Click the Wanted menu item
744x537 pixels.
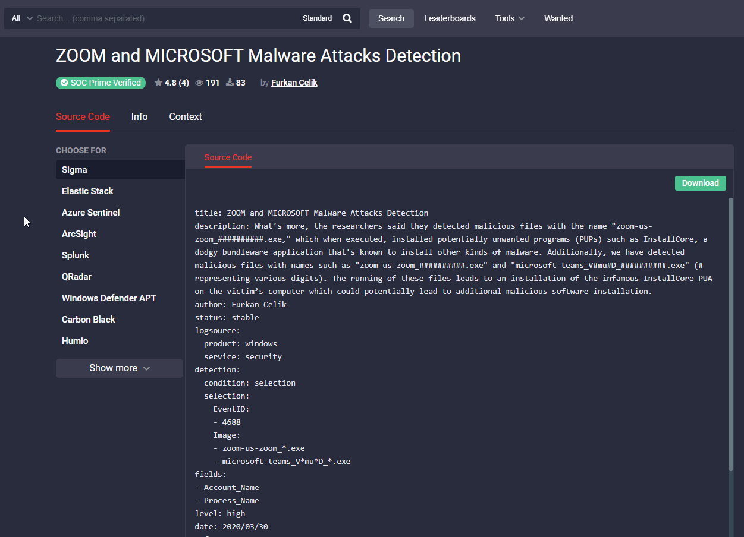tap(558, 18)
